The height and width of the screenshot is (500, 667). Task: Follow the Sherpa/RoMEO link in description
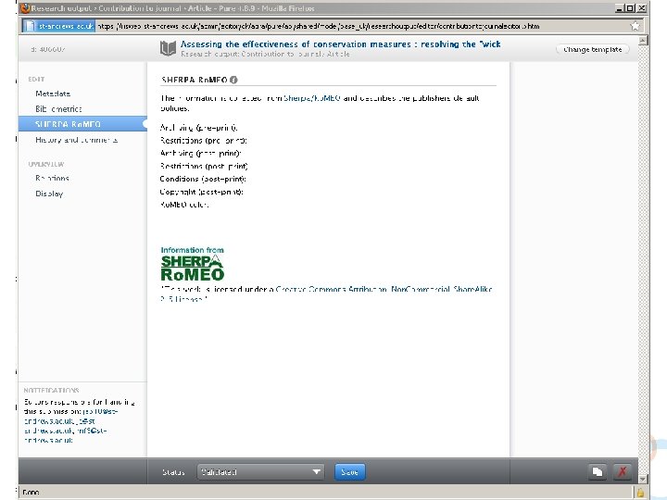click(x=312, y=98)
